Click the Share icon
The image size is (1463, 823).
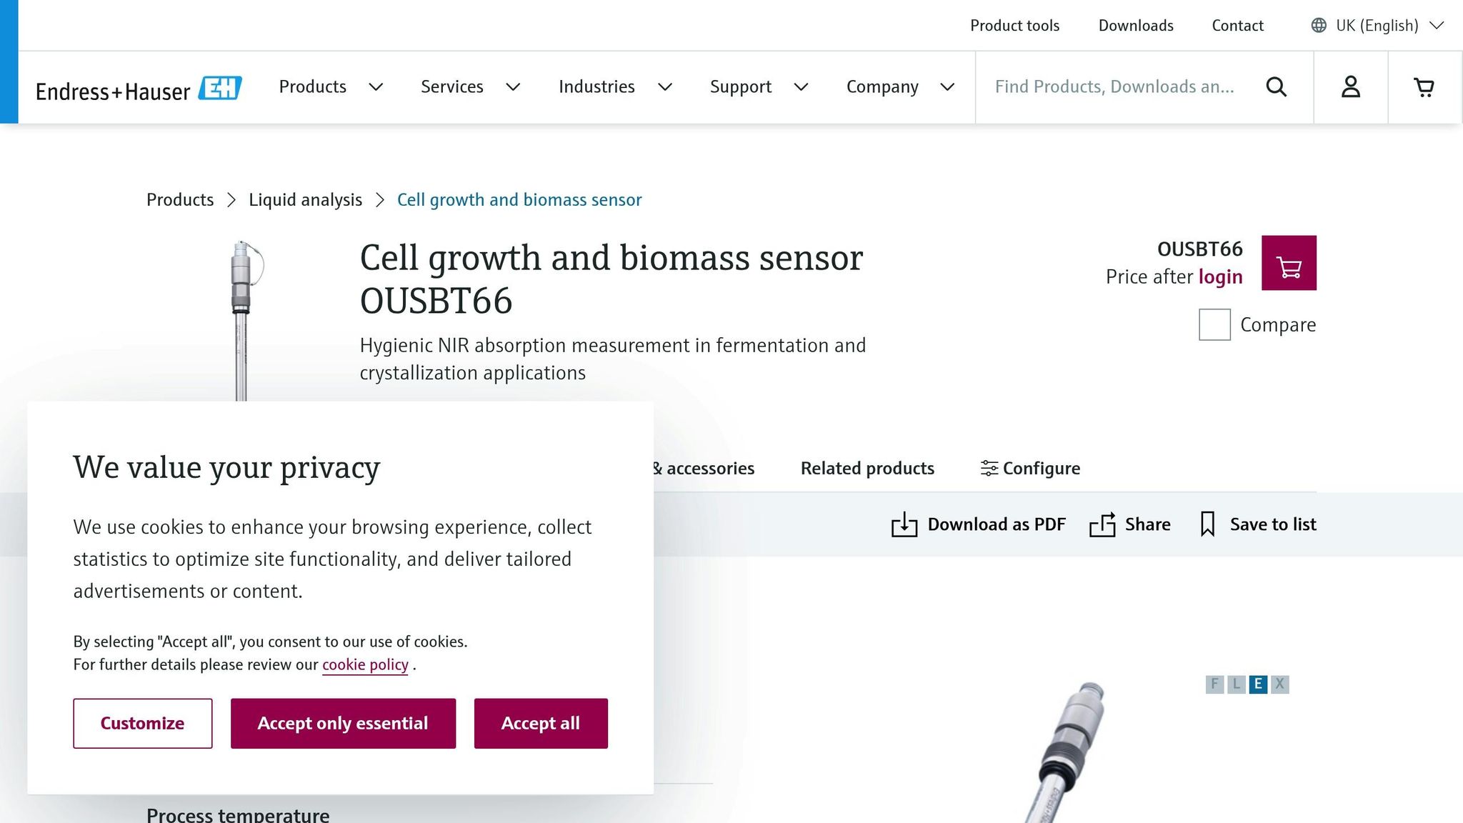tap(1102, 524)
